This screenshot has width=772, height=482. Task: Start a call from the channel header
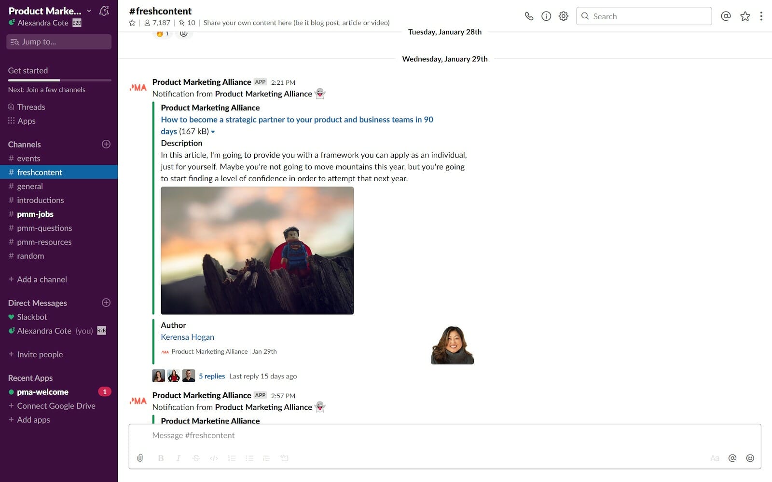(x=529, y=16)
